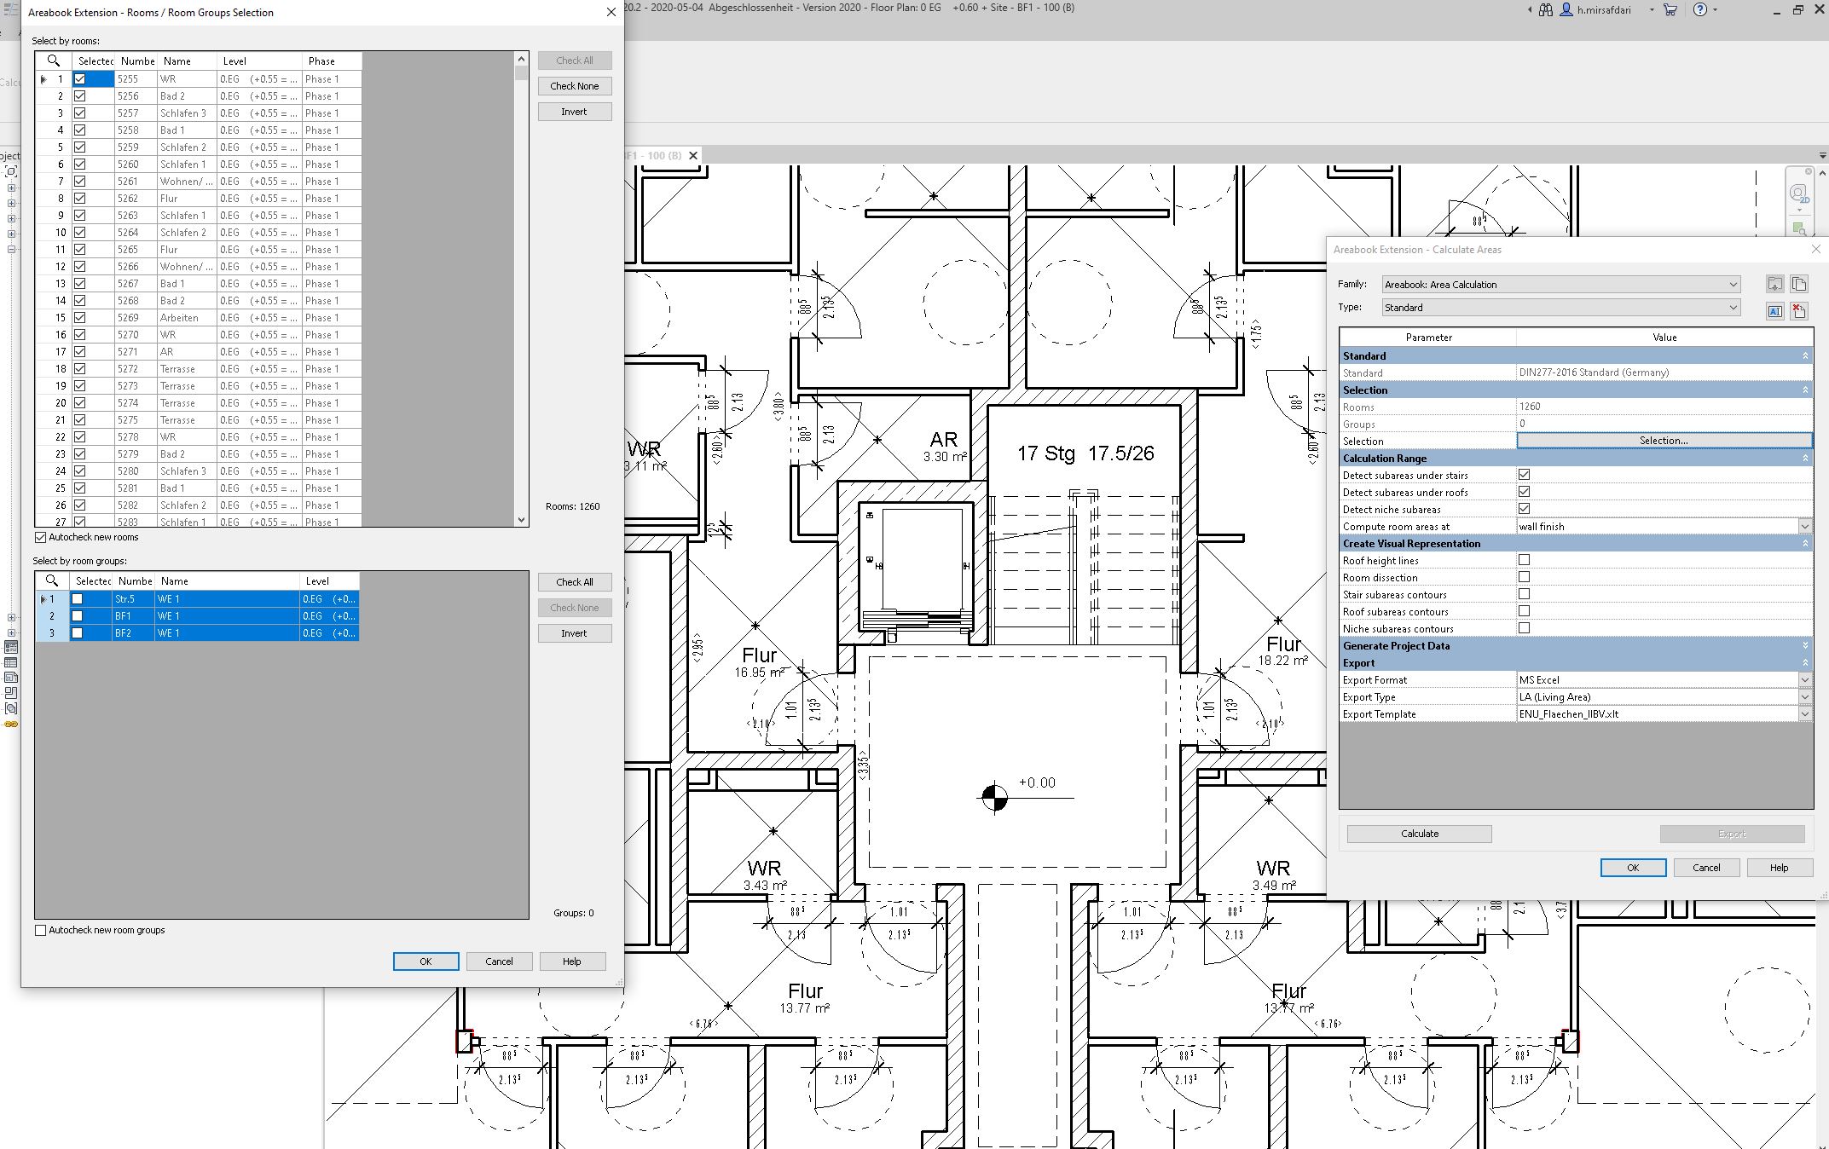The height and width of the screenshot is (1149, 1829).
Task: Expand Export Type dropdown LA Living Area
Action: (x=1808, y=696)
